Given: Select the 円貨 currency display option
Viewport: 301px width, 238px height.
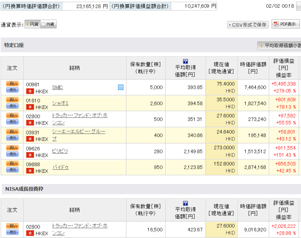Looking at the screenshot, I should pos(32,24).
